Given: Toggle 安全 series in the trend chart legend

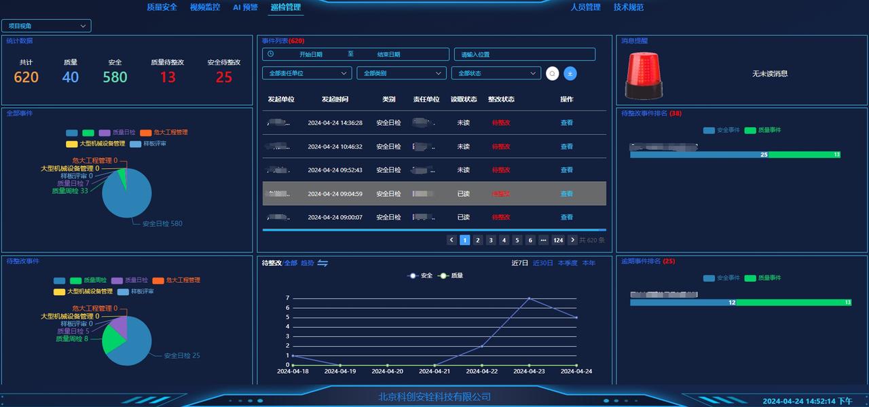Looking at the screenshot, I should click(420, 276).
